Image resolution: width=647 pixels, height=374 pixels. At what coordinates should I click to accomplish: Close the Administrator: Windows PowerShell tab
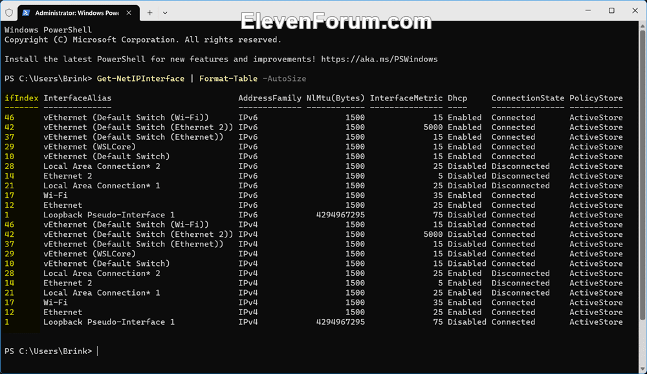pos(129,13)
